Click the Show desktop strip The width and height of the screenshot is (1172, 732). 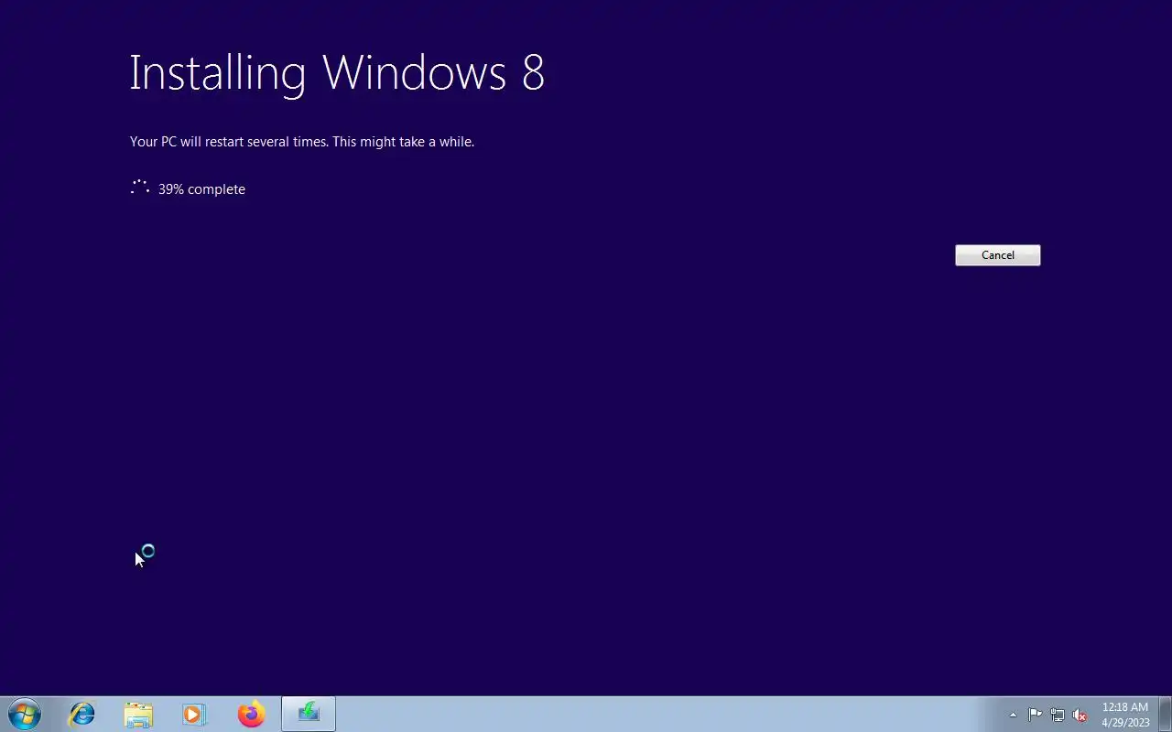(1165, 714)
